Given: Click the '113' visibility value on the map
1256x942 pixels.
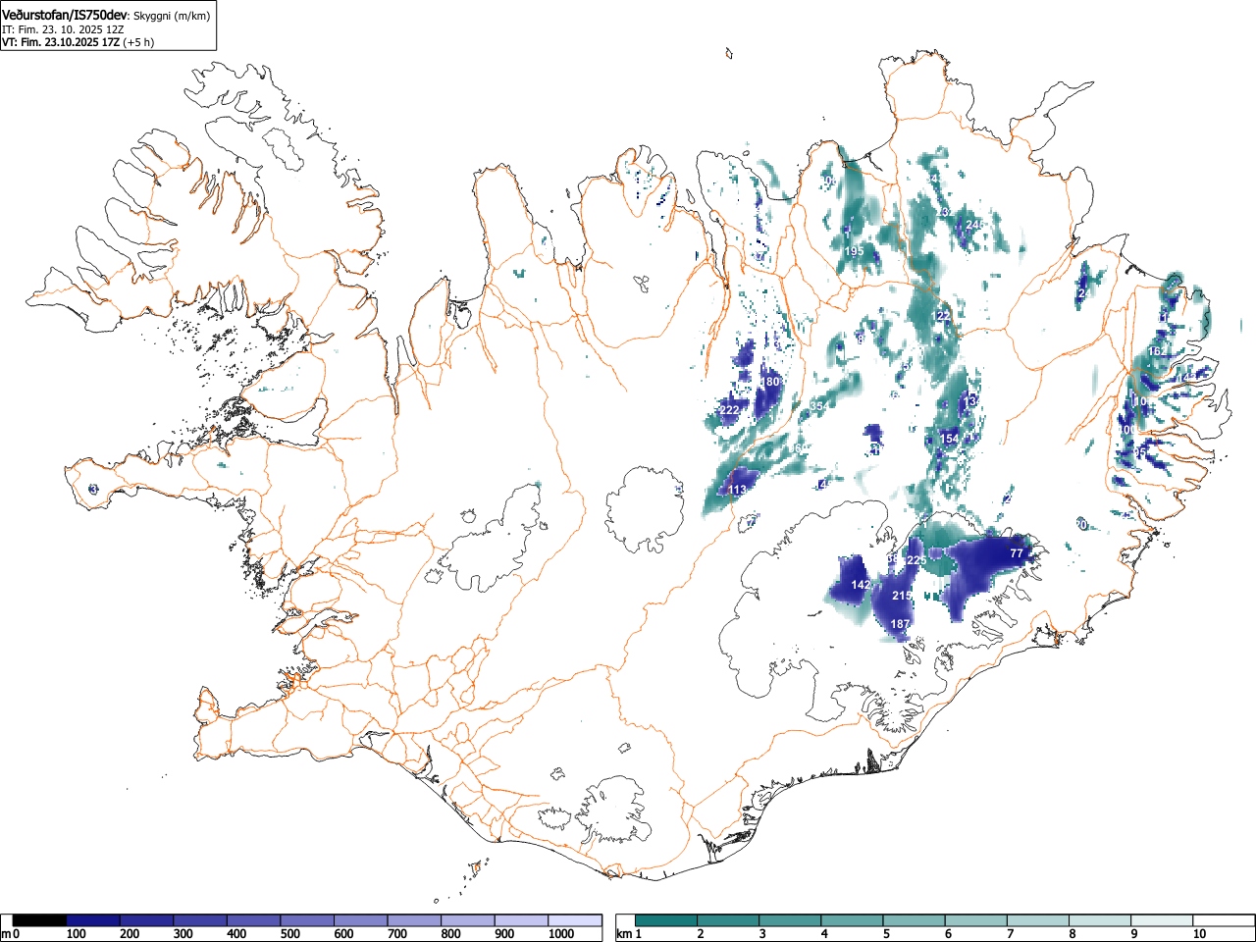Looking at the screenshot, I should tap(738, 490).
